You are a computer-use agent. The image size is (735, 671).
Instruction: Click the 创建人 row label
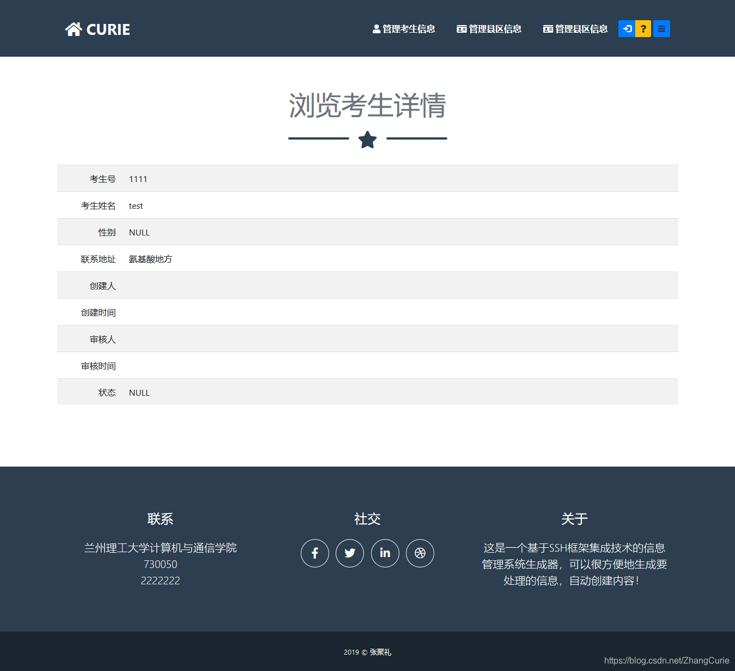click(x=103, y=286)
